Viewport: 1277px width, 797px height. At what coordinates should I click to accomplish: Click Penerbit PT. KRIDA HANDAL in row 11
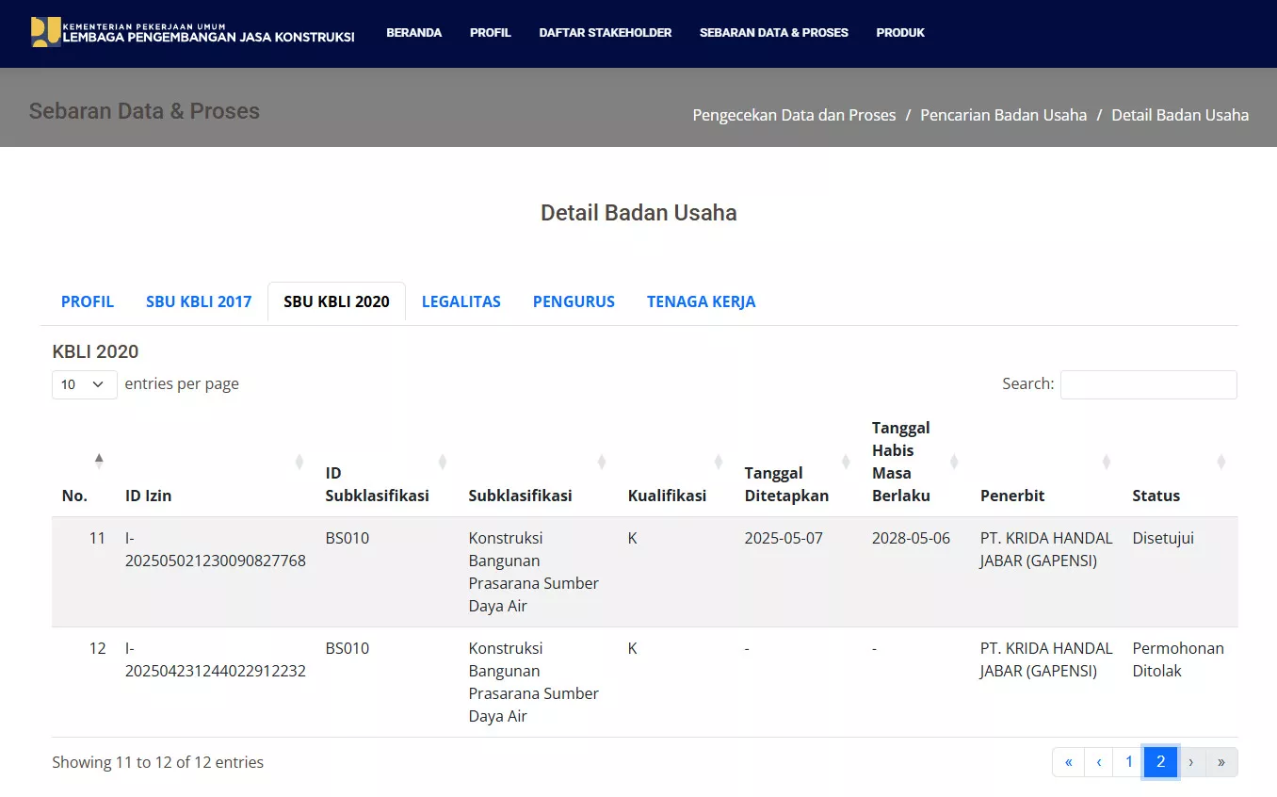[1046, 549]
